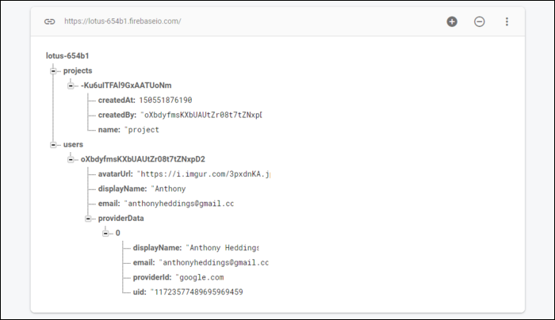Select the user's displayName key above email
The width and height of the screenshot is (555, 320).
click(x=122, y=189)
